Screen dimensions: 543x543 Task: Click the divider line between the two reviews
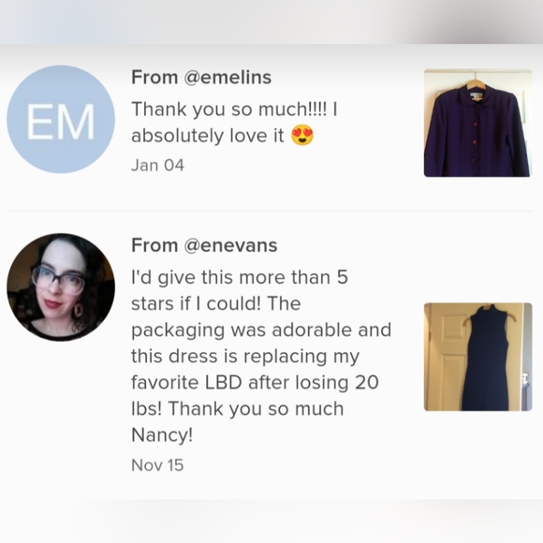point(270,211)
